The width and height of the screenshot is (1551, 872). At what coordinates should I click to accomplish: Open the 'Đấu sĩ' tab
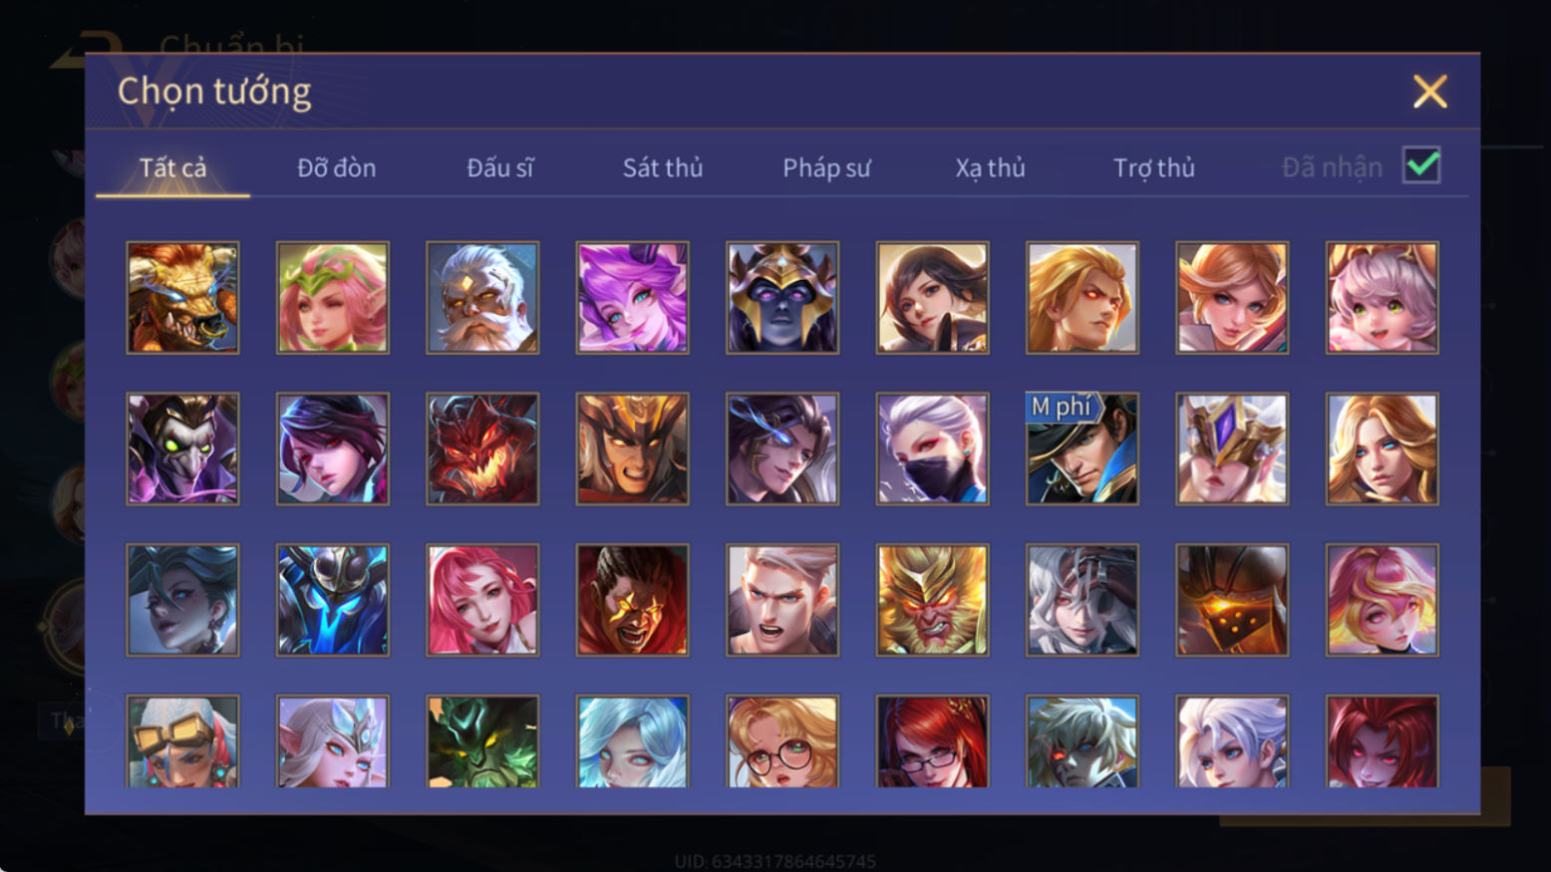(x=500, y=167)
